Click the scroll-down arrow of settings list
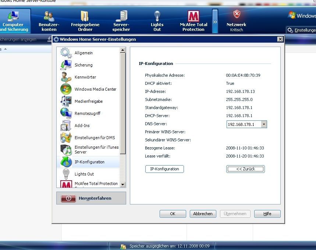This screenshot has width=316, height=250. click(123, 184)
